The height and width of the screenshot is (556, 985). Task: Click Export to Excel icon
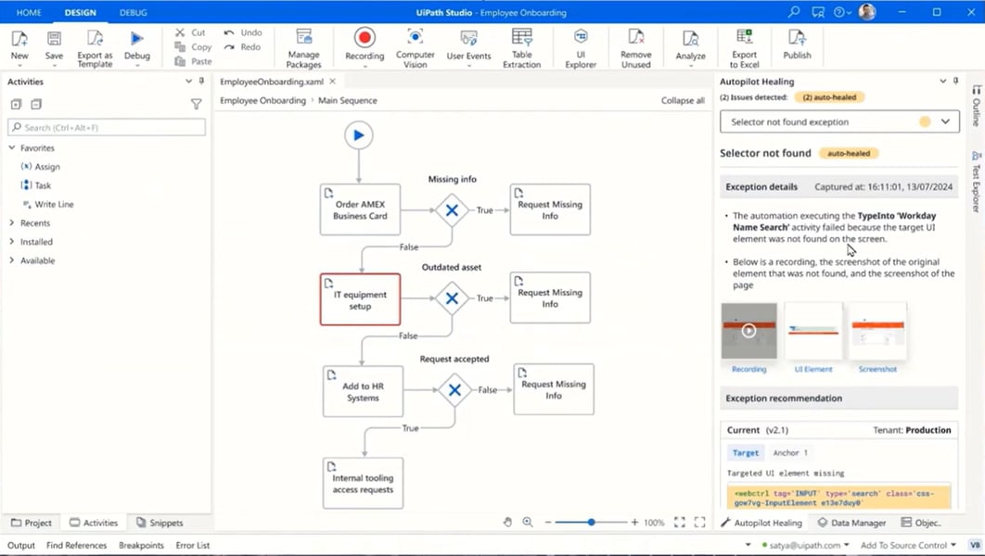[745, 37]
